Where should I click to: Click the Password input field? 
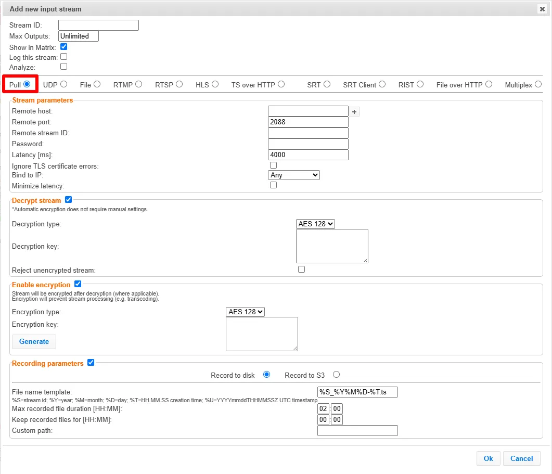pyautogui.click(x=308, y=144)
